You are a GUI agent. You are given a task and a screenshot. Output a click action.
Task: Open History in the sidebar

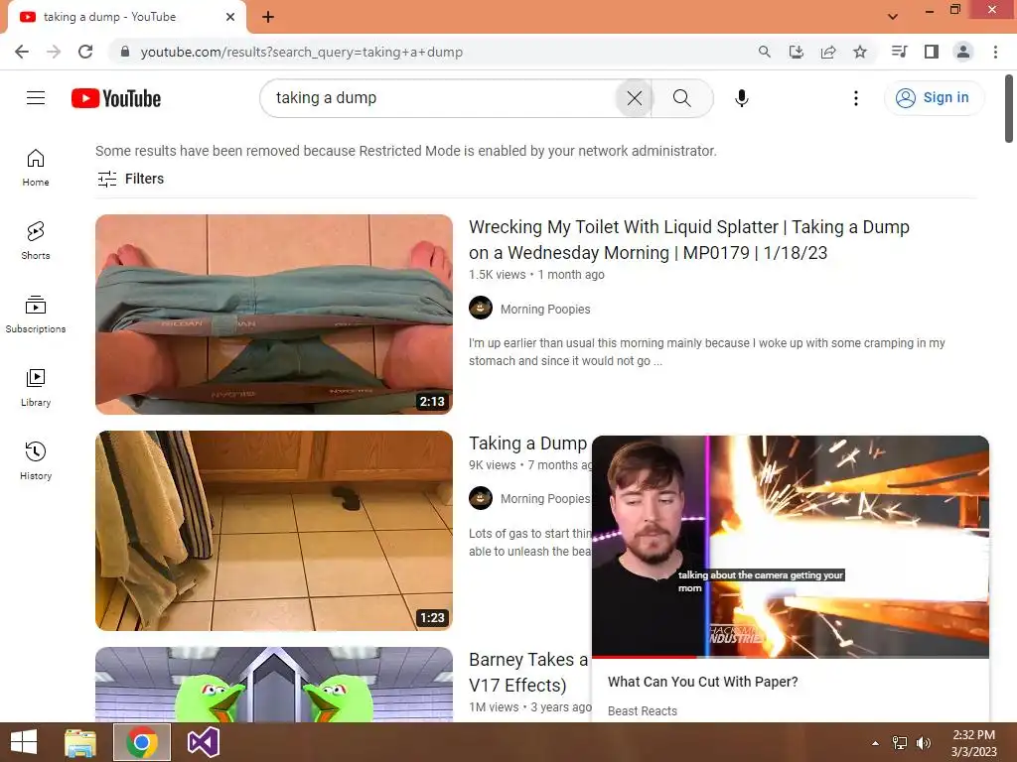click(36, 460)
